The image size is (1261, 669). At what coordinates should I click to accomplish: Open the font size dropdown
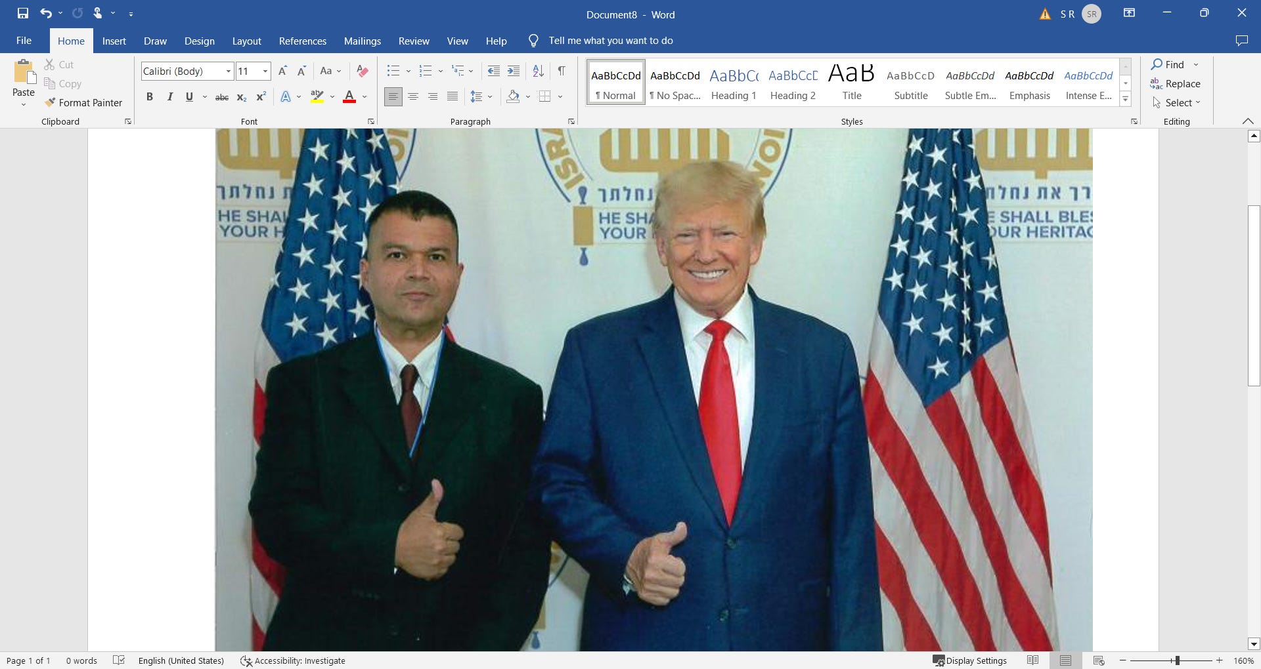pos(264,71)
